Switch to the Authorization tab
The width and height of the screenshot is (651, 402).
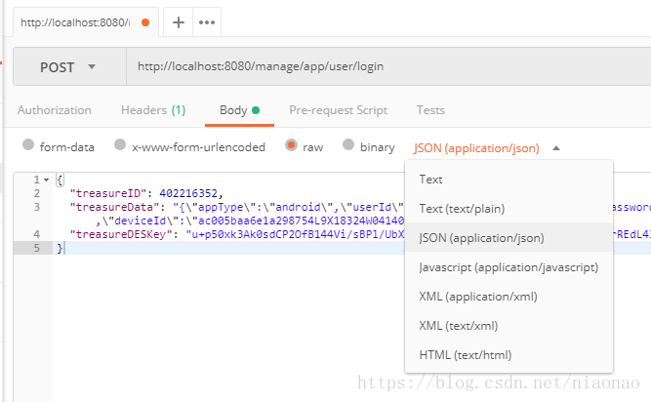55,110
